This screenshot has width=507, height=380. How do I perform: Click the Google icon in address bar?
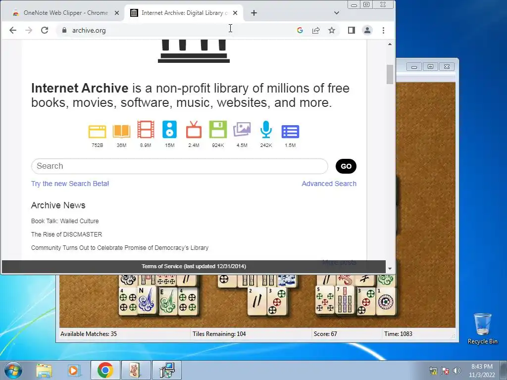click(300, 30)
